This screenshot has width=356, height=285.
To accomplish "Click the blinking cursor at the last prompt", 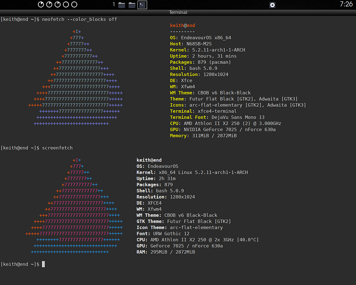I will (x=43, y=265).
